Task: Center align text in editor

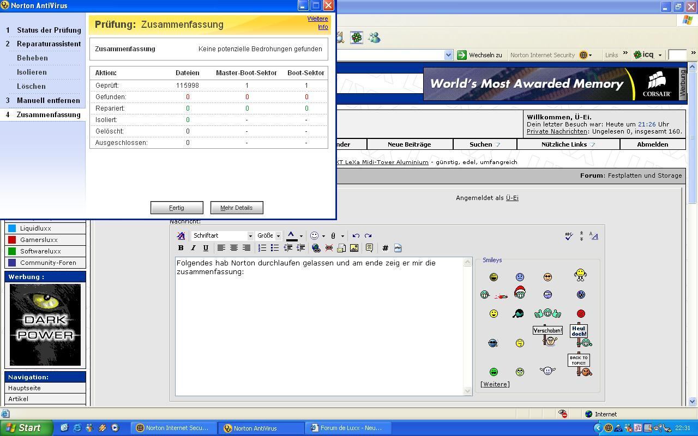Action: tap(233, 248)
